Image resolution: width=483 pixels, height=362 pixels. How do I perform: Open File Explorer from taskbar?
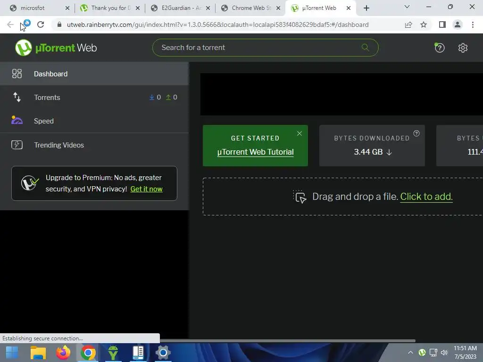38,353
